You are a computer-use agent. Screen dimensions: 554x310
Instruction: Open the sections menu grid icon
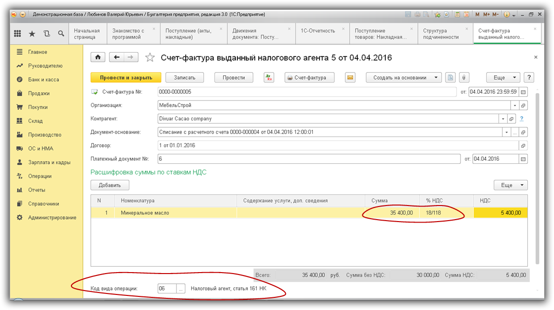tap(18, 34)
